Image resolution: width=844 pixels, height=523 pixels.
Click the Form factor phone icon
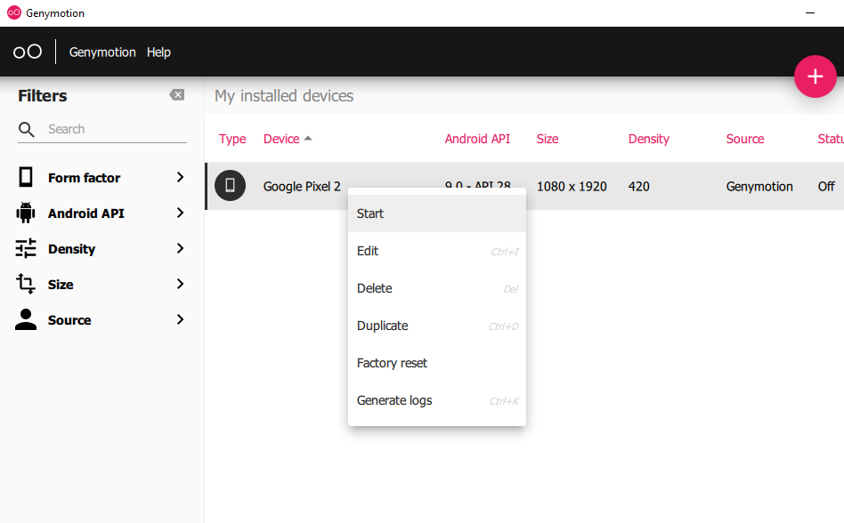[26, 177]
